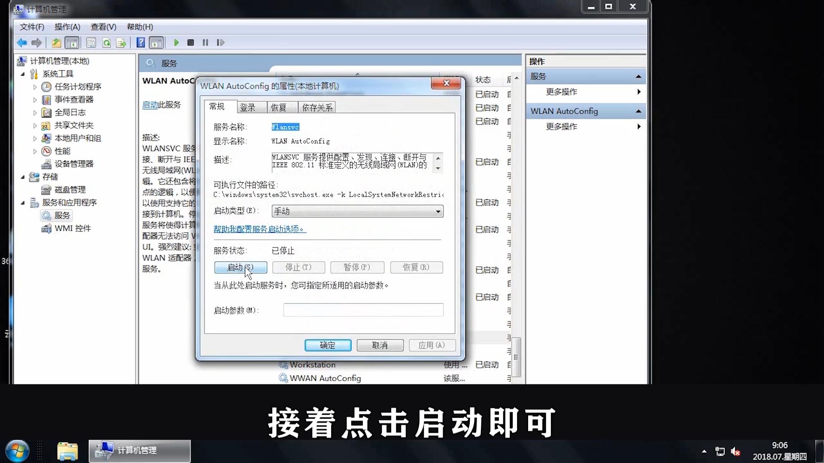The width and height of the screenshot is (824, 463).
Task: Click the Back arrow toolbar icon
Action: (21, 42)
